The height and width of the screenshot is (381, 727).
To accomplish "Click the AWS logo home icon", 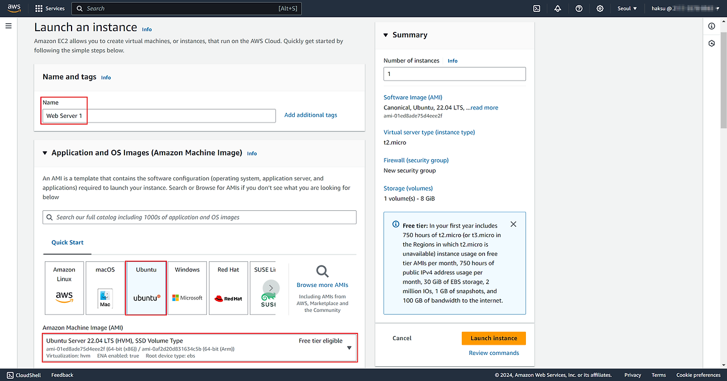I will point(14,9).
